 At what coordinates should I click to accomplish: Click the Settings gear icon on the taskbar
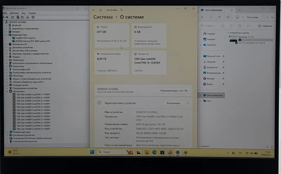point(178,152)
